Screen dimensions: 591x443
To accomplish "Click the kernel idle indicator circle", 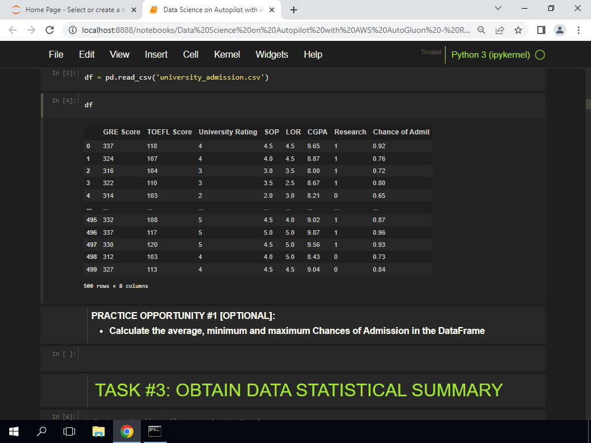I will 540,55.
